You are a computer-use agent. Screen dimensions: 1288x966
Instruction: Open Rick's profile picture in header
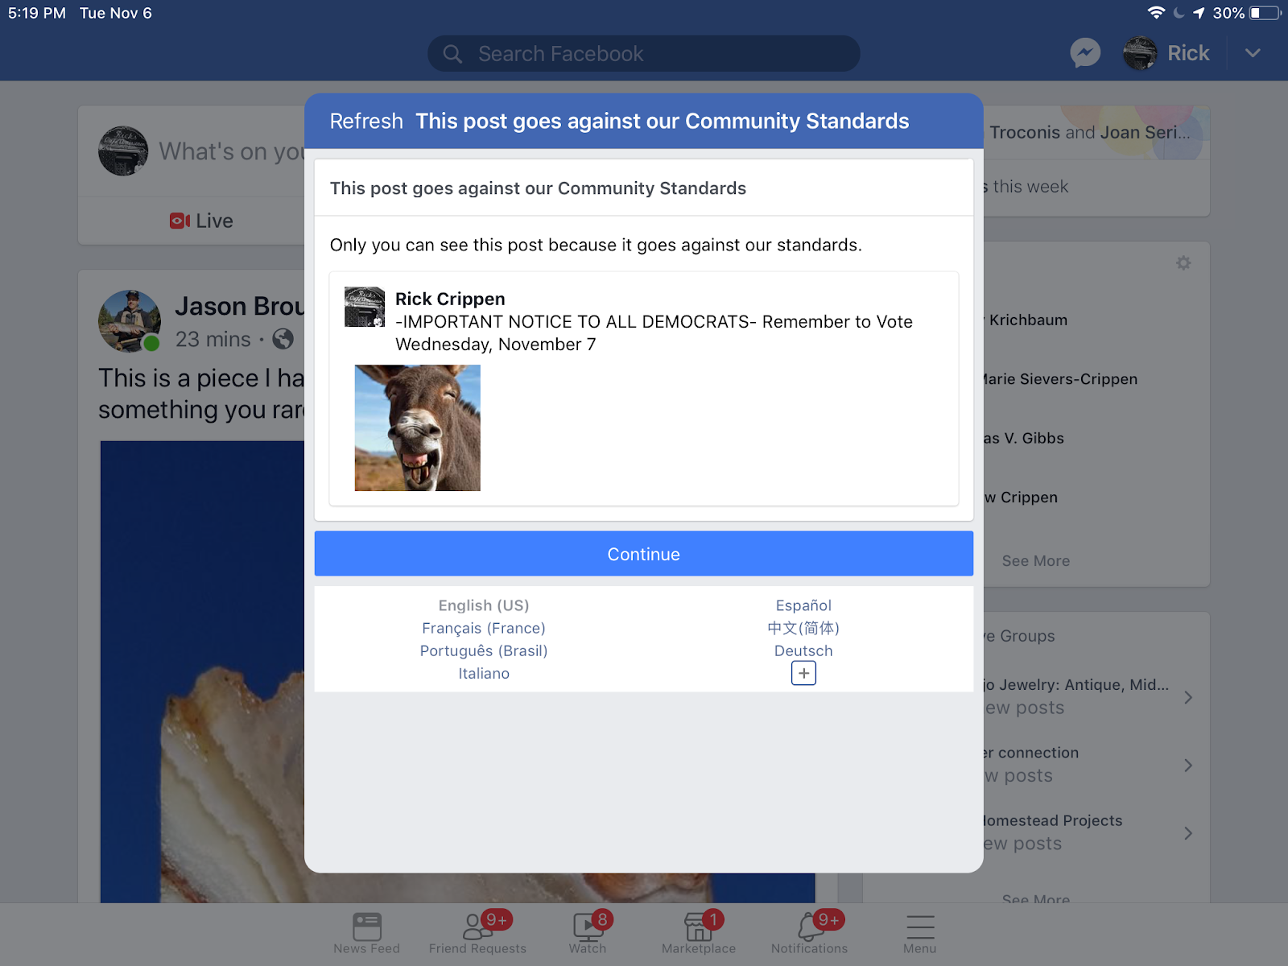(1140, 53)
